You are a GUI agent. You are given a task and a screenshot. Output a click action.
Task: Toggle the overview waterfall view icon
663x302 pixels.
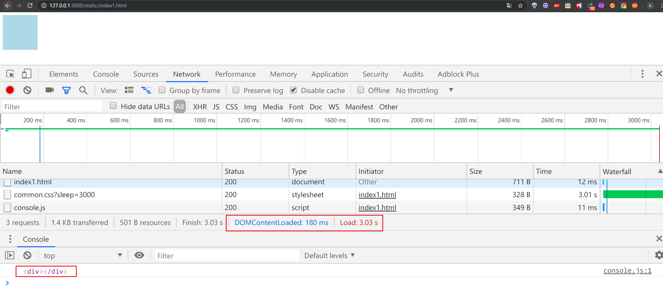146,90
